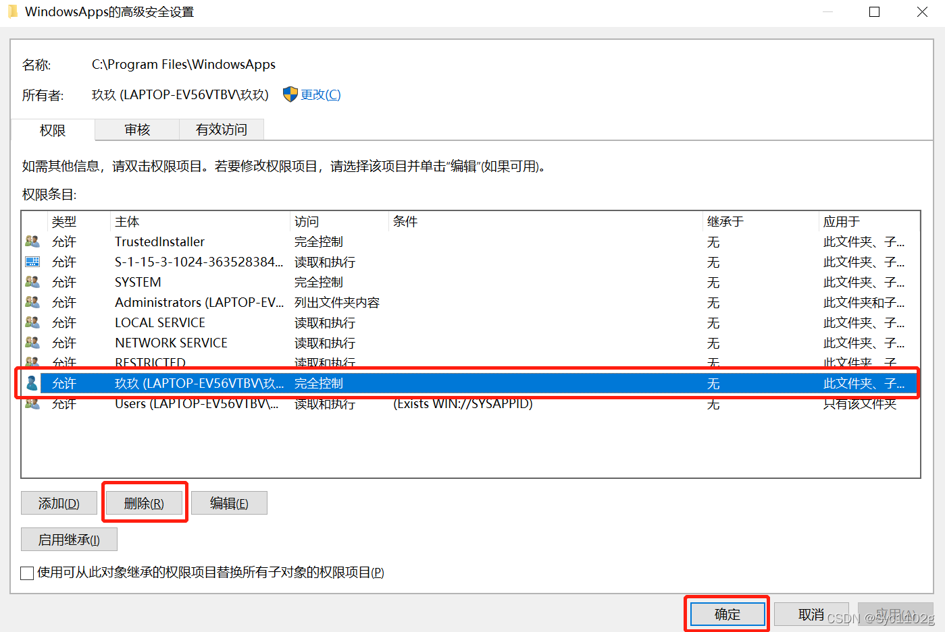Click the group icon beside NETWORK SERVICE
Image resolution: width=945 pixels, height=632 pixels.
point(32,342)
